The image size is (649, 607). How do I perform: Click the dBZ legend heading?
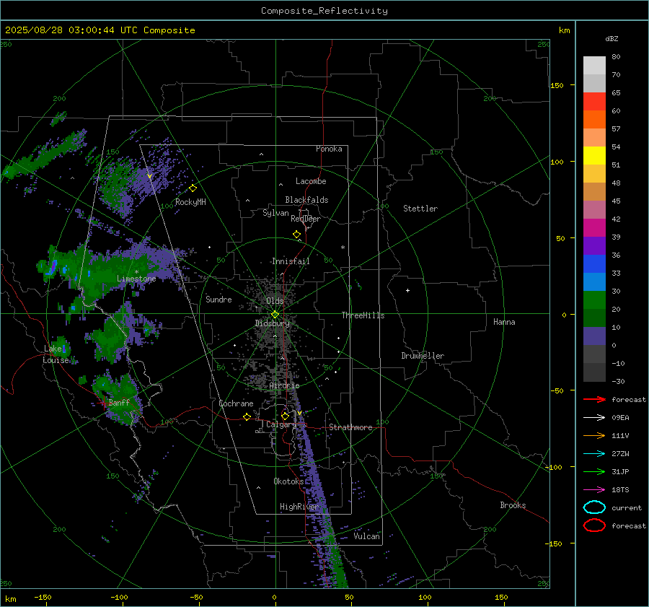click(x=612, y=38)
